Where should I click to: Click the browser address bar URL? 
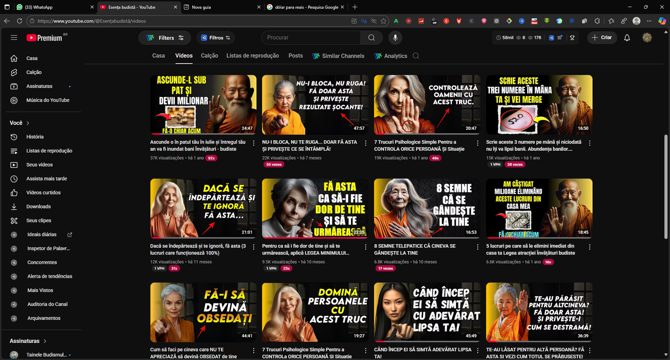(92, 21)
